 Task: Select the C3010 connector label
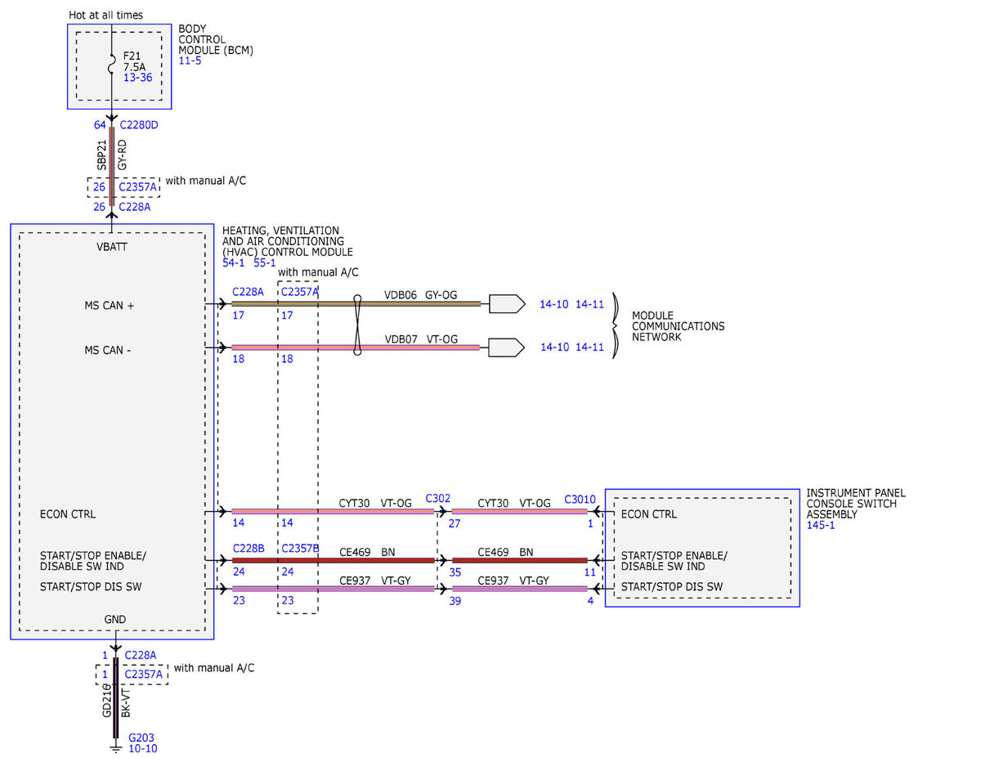point(580,499)
